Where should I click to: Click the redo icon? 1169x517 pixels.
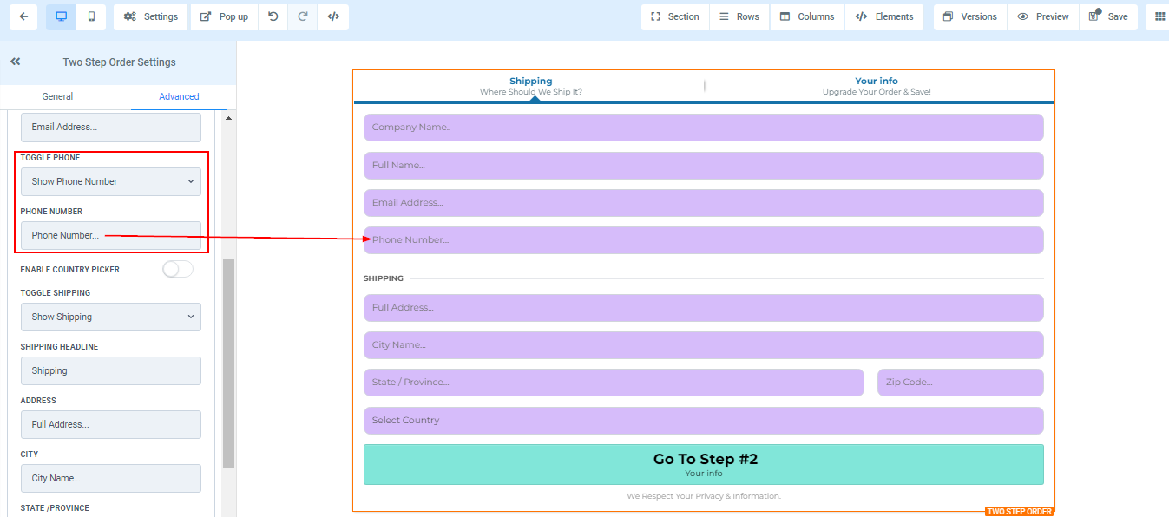click(x=302, y=16)
